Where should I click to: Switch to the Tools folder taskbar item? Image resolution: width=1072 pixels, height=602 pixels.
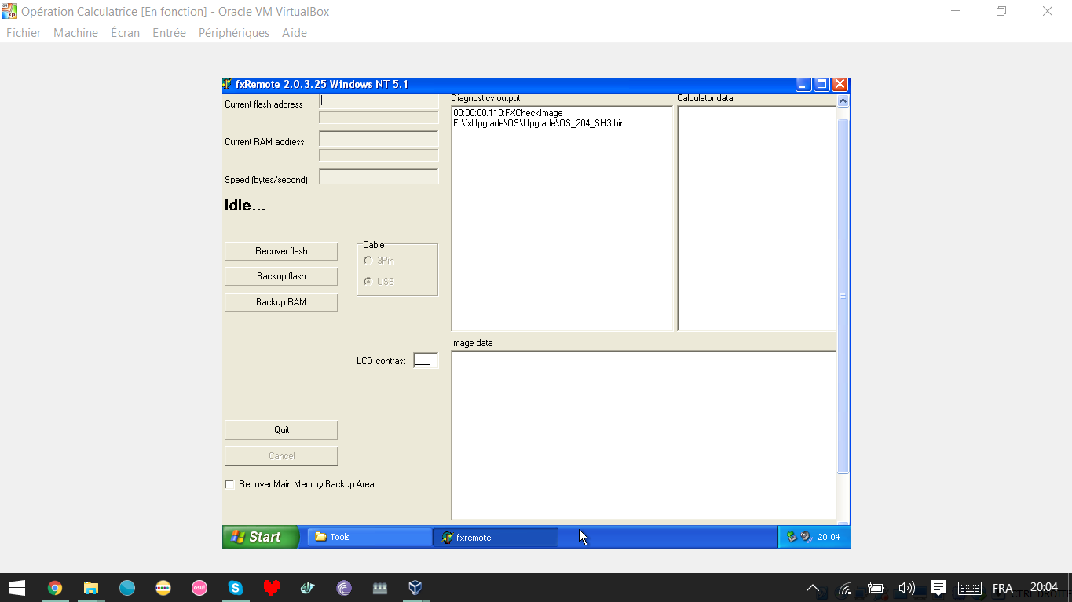point(369,537)
